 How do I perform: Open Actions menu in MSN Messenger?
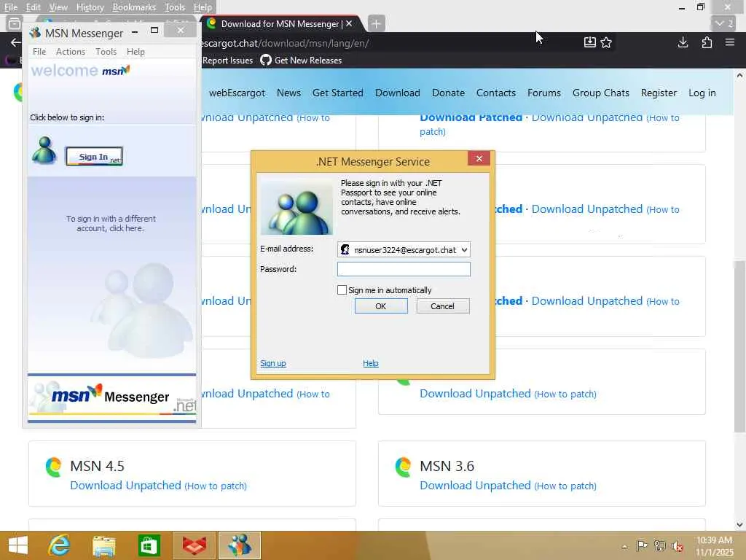coord(71,52)
